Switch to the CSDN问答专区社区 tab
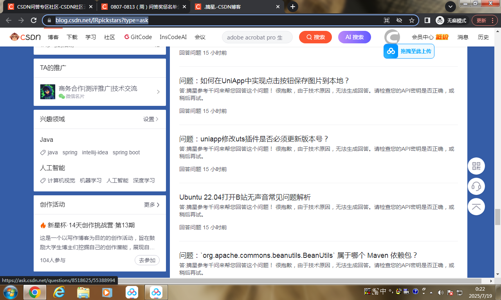 (50, 7)
